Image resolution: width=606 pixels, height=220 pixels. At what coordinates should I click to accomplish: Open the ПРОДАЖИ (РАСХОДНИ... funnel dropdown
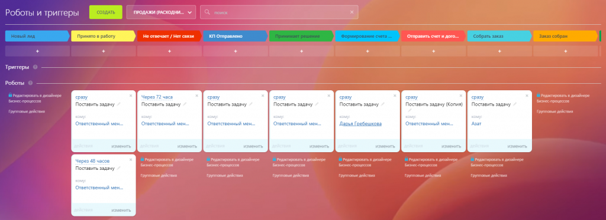point(161,12)
